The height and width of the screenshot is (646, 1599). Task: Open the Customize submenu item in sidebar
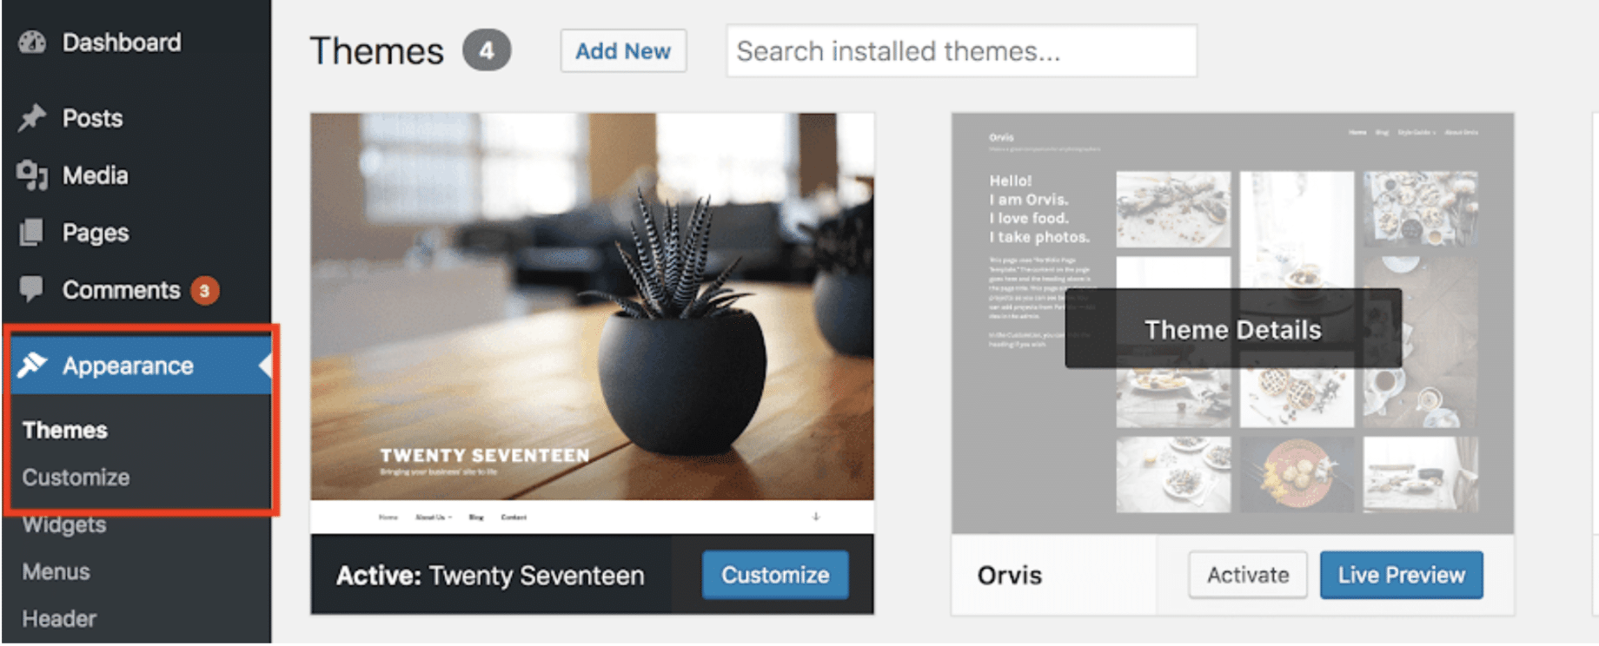76,478
